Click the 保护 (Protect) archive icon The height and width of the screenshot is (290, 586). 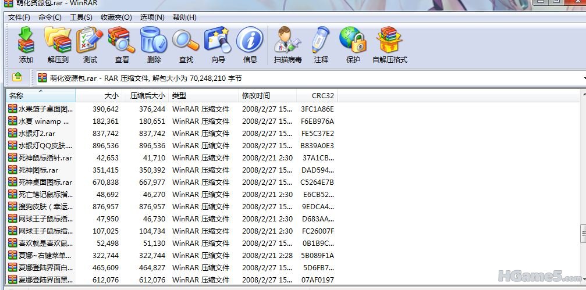(x=353, y=45)
